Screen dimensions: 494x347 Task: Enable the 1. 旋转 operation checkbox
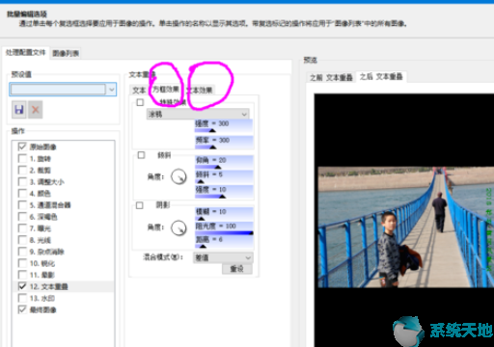[x=22, y=158]
